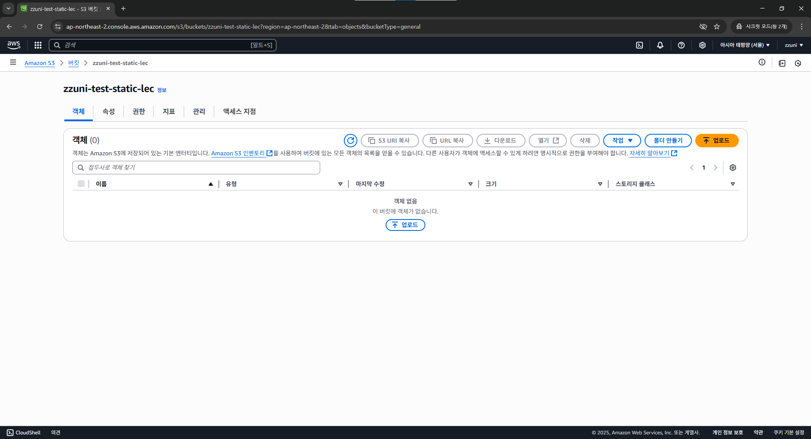Focus the AWS 검색 search field
811x439 pixels.
coord(163,45)
